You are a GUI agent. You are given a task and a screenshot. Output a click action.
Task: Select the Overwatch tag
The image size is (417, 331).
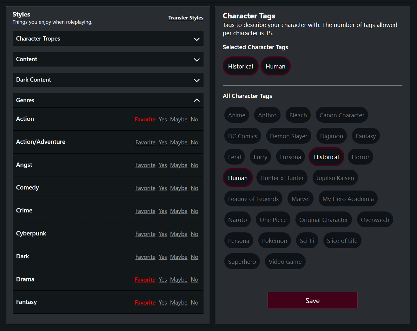point(375,220)
